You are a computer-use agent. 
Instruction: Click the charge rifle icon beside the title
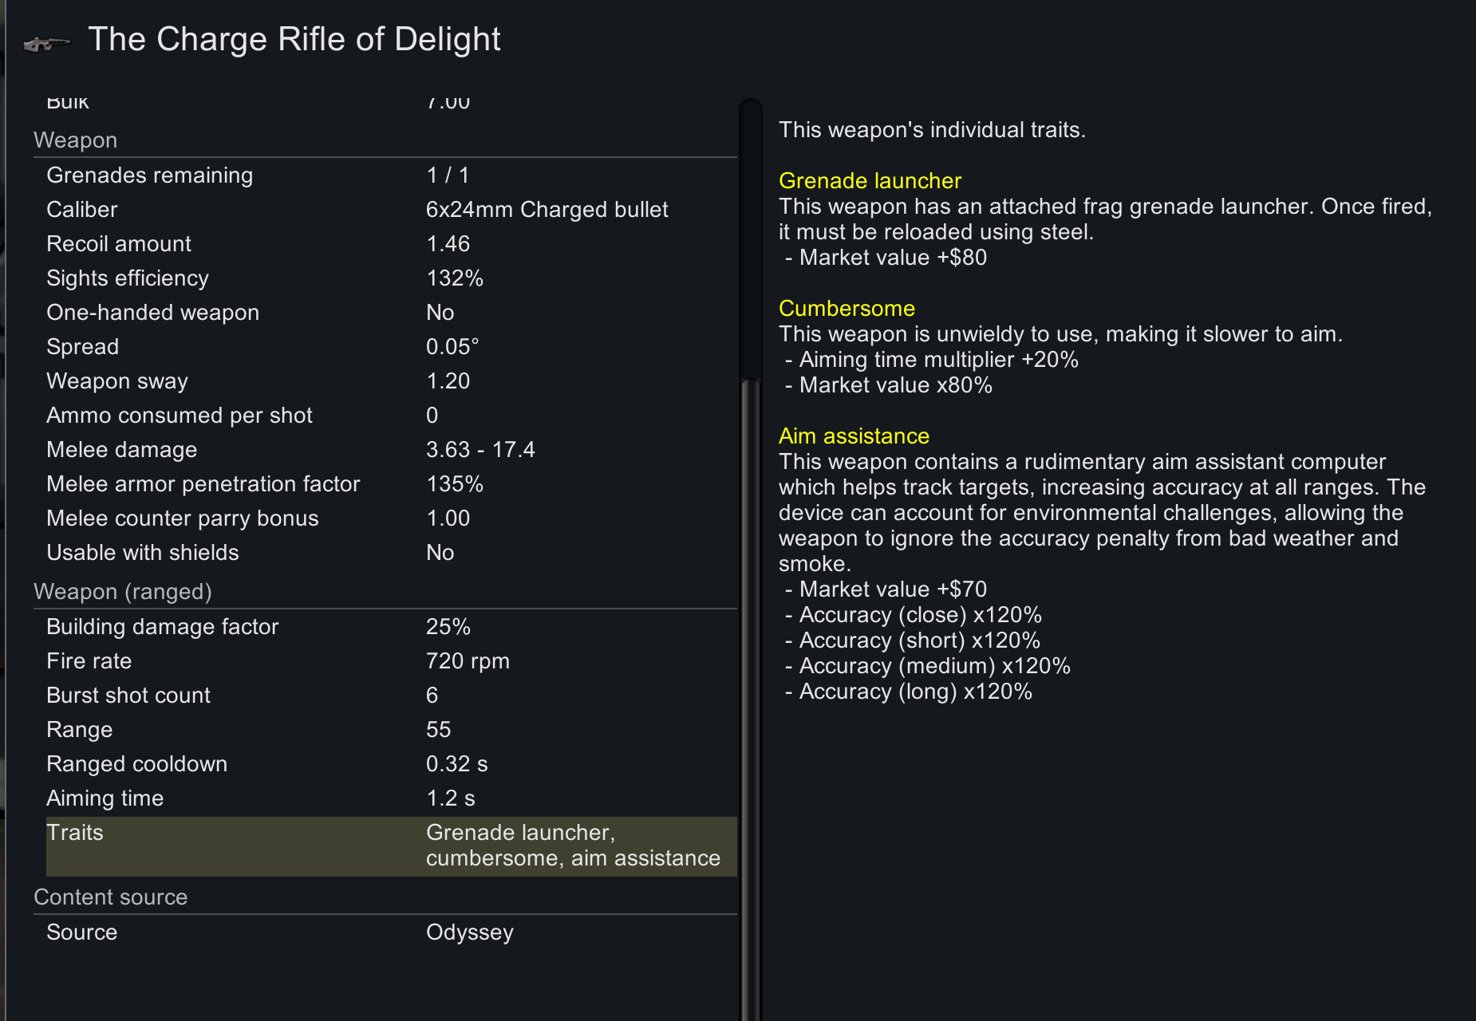[x=46, y=43]
